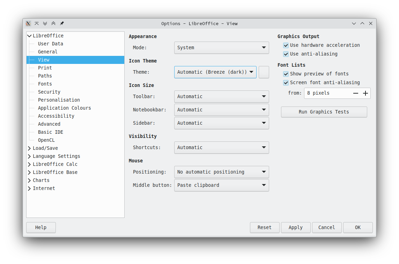
Task: Open the Middle button dropdown
Action: 221,185
